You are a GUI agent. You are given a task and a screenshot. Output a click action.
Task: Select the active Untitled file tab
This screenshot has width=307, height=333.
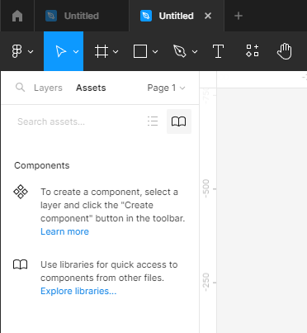(176, 16)
